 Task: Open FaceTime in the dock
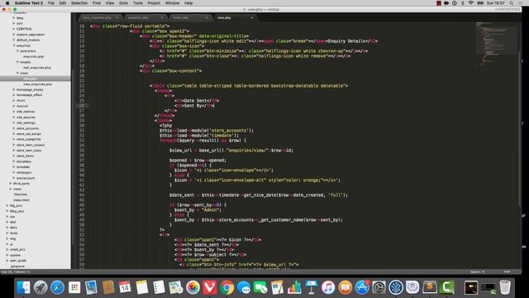pos(260,287)
